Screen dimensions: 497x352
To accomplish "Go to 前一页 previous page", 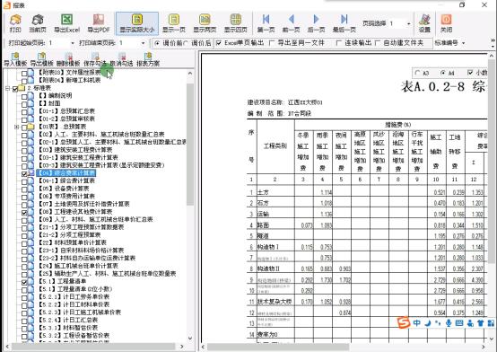I will (x=291, y=22).
